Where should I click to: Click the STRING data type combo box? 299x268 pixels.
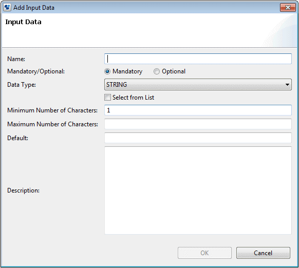pyautogui.click(x=198, y=84)
